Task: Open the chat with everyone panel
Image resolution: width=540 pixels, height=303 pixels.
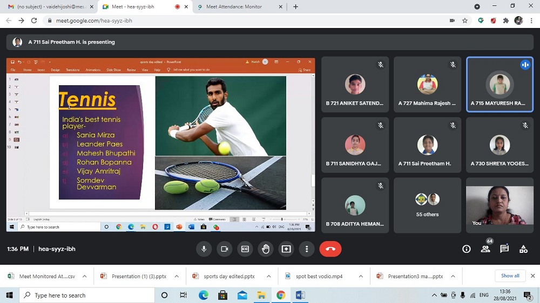Action: coord(504,249)
